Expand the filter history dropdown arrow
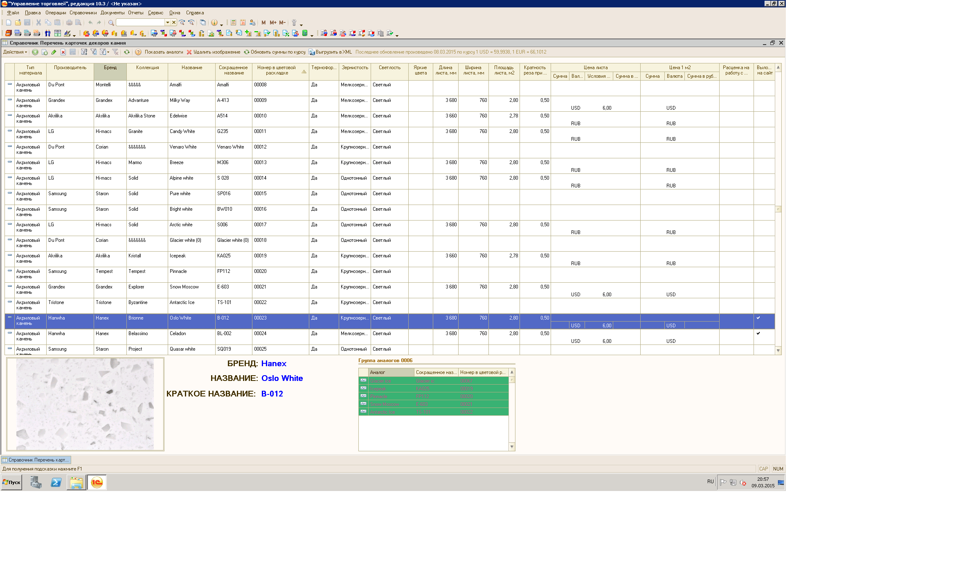This screenshot has height=563, width=972. [x=108, y=52]
